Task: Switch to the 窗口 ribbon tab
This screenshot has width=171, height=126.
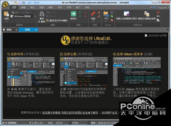Action: (x=78, y=7)
